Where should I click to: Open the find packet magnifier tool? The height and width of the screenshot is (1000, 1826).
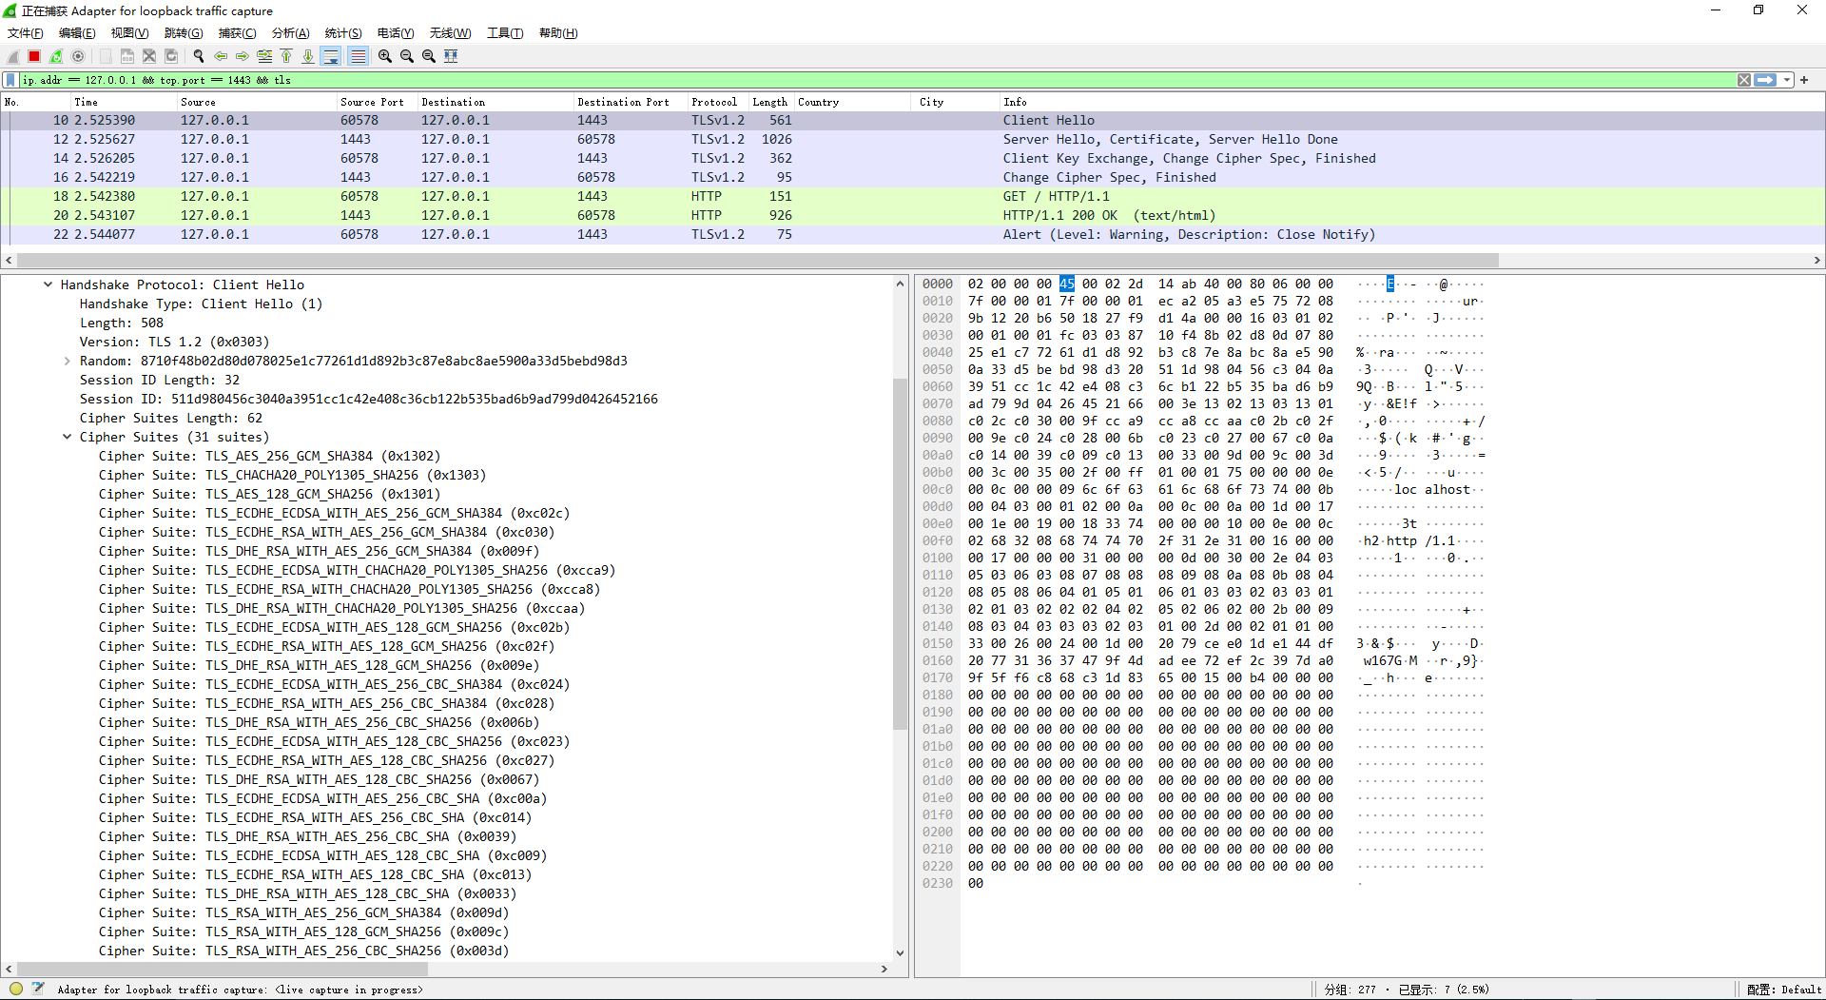(x=199, y=56)
